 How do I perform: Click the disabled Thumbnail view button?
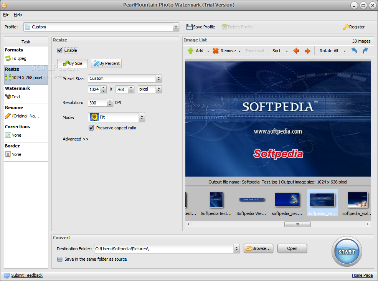[254, 51]
